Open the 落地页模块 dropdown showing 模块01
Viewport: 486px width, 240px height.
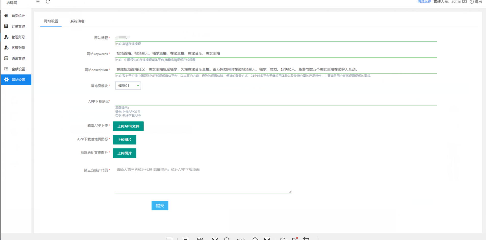point(128,86)
